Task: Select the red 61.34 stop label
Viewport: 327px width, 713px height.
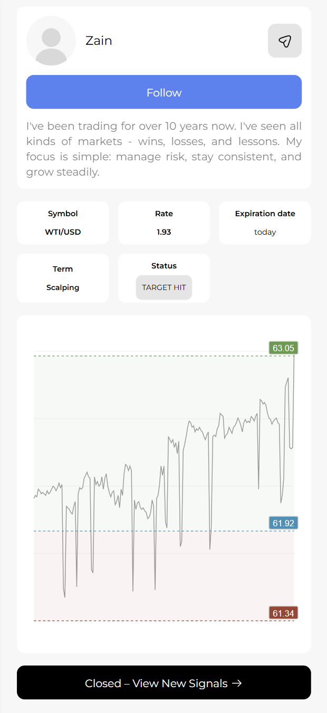Action: click(284, 613)
